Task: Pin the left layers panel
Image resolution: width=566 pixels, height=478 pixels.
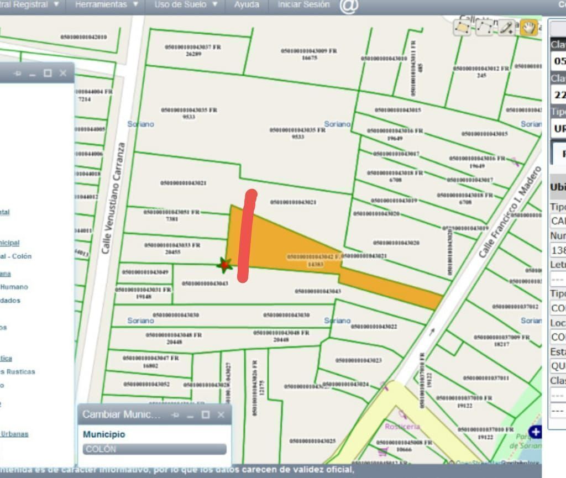Action: click(x=17, y=73)
